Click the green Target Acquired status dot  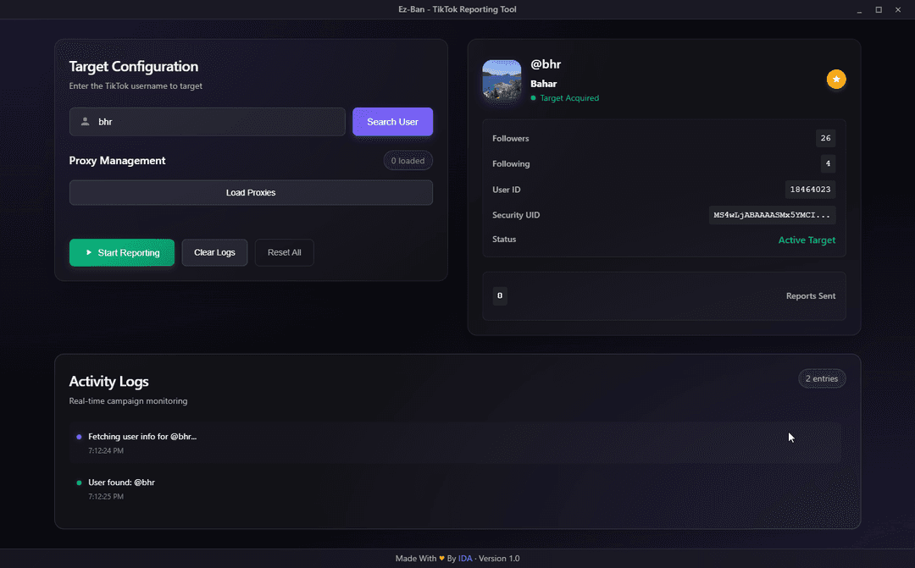point(531,98)
